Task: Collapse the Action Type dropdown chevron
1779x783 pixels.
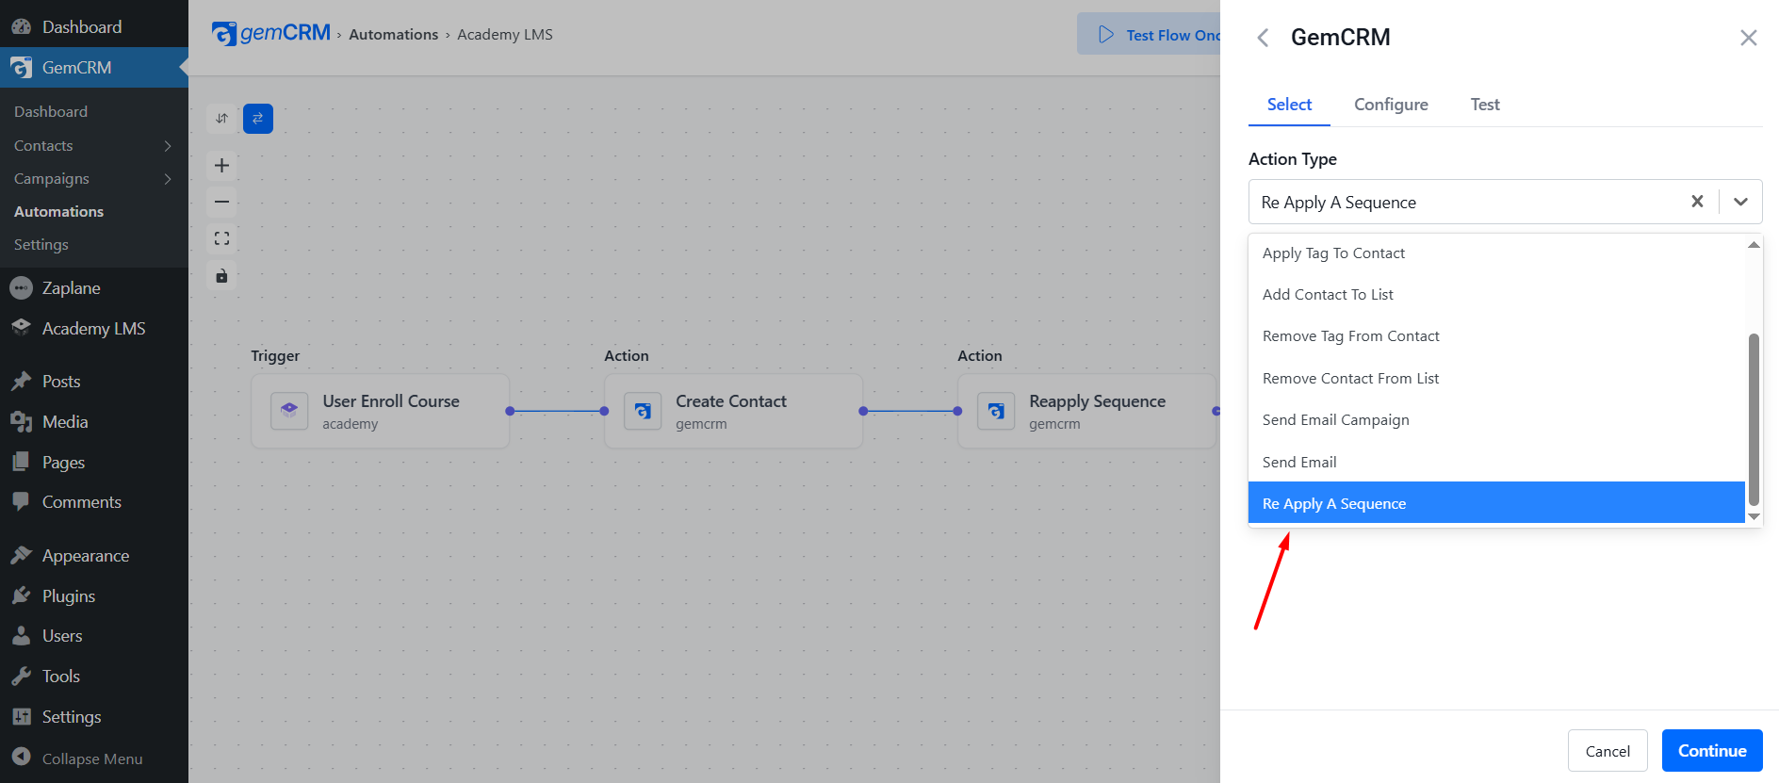Action: pyautogui.click(x=1740, y=202)
